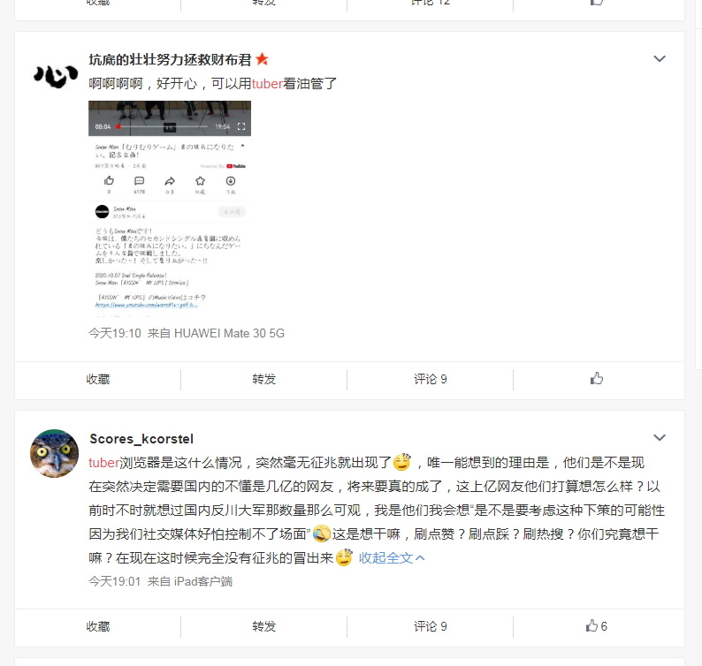This screenshot has height=666, width=702.
Task: Open 评论 9 on the tuber看油管 post
Action: click(x=431, y=379)
